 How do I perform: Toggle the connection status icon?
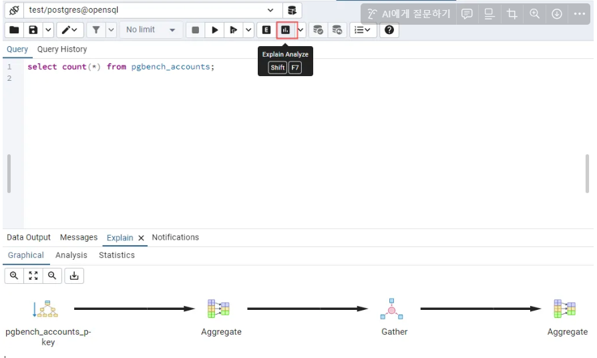click(x=13, y=11)
